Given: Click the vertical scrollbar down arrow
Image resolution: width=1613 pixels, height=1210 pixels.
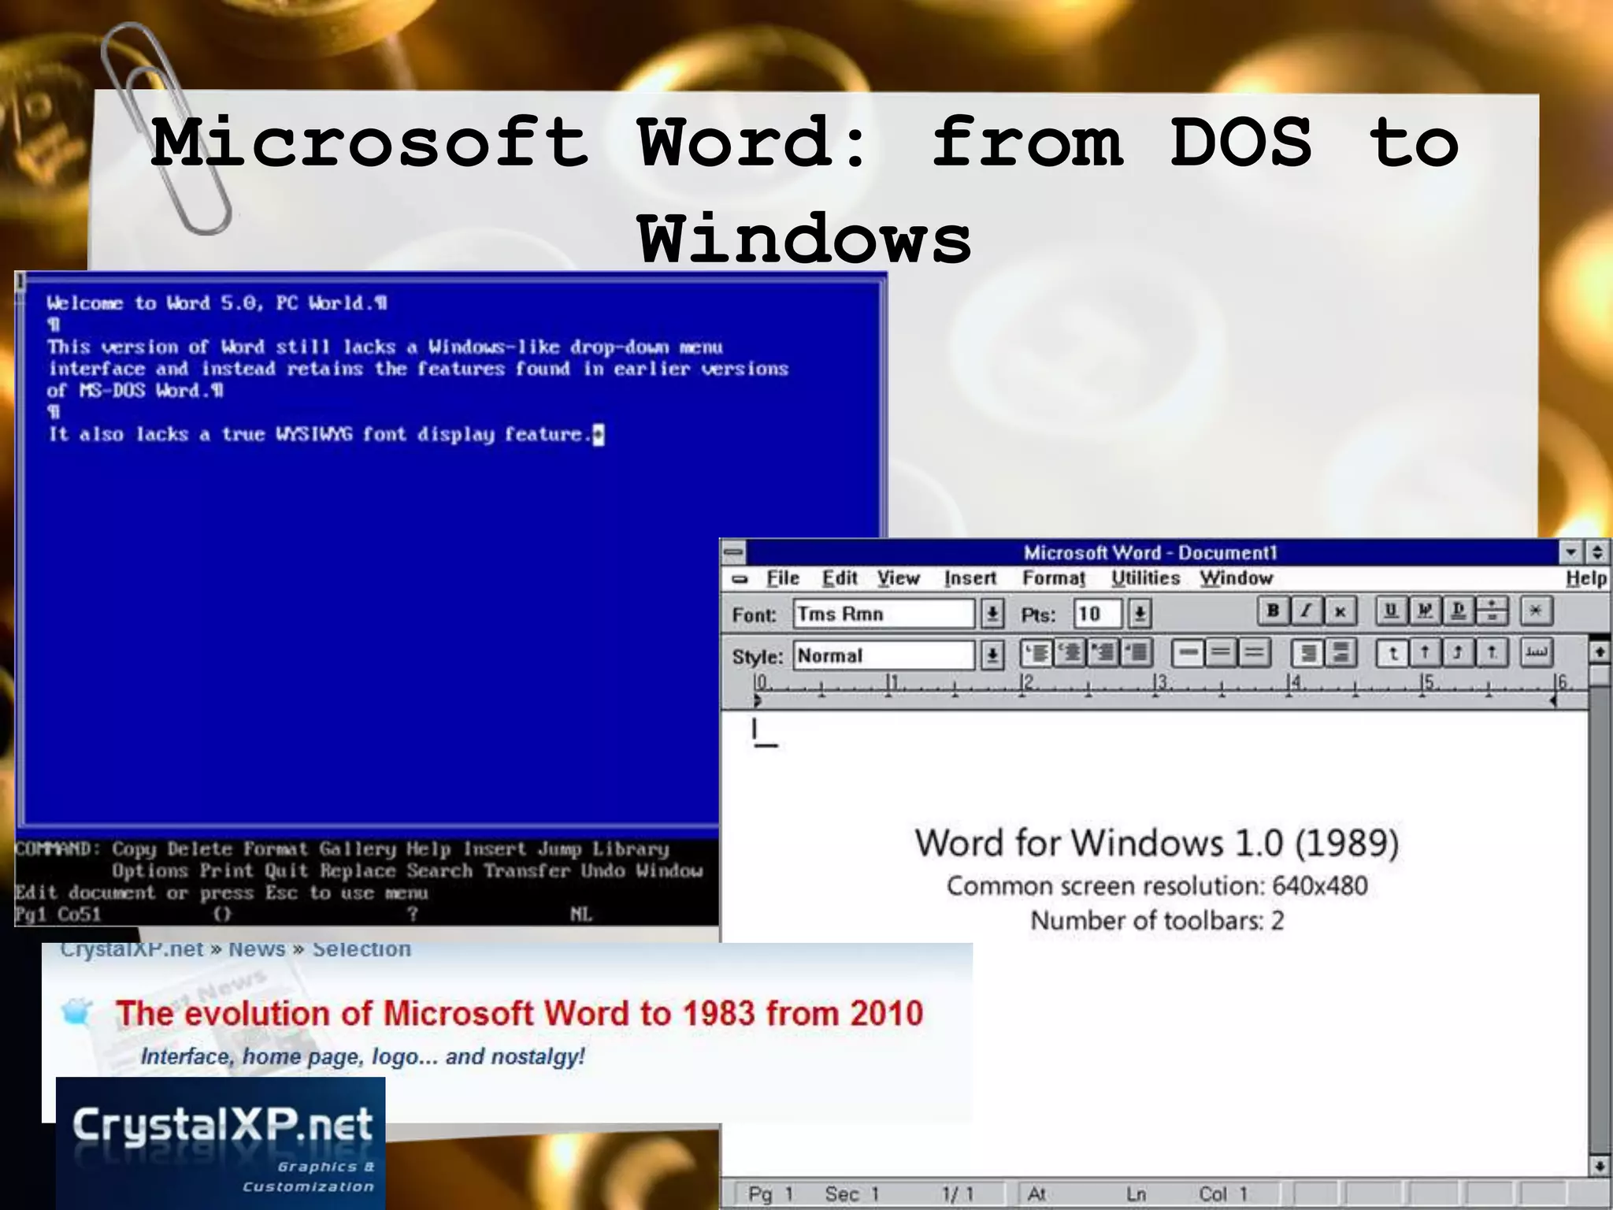Looking at the screenshot, I should pyautogui.click(x=1600, y=1166).
